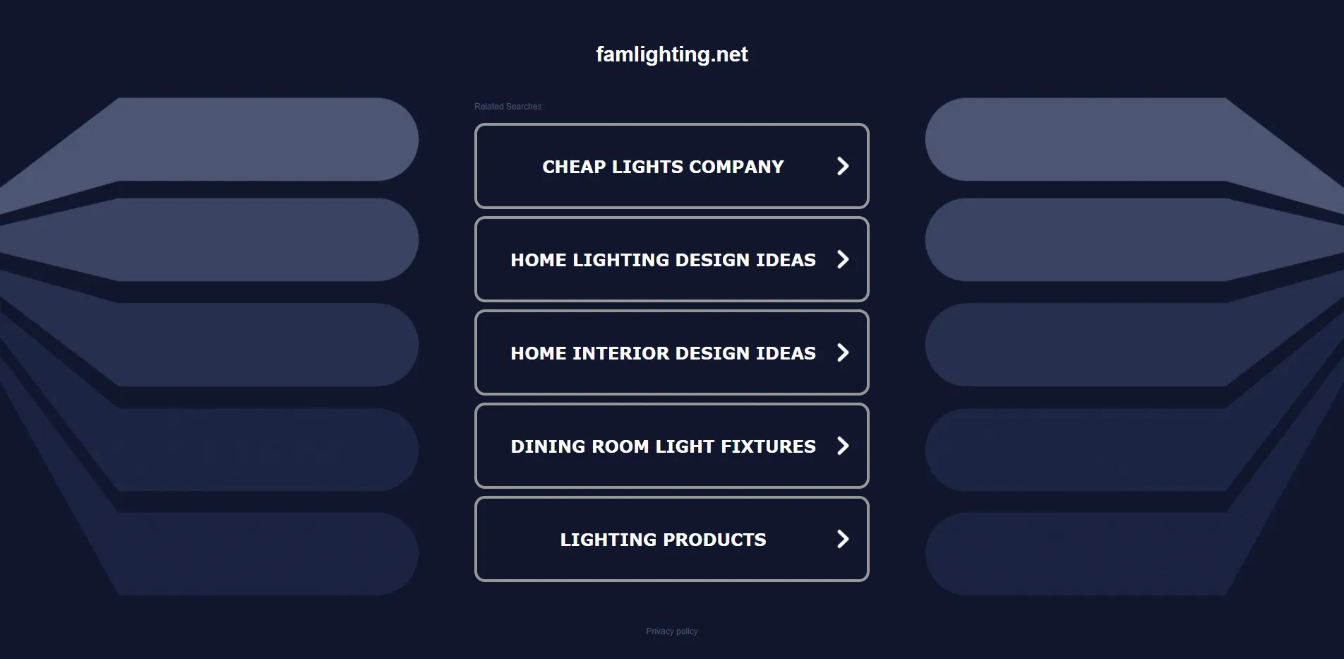
Task: Click the chevron on Lighting Products
Action: point(842,539)
